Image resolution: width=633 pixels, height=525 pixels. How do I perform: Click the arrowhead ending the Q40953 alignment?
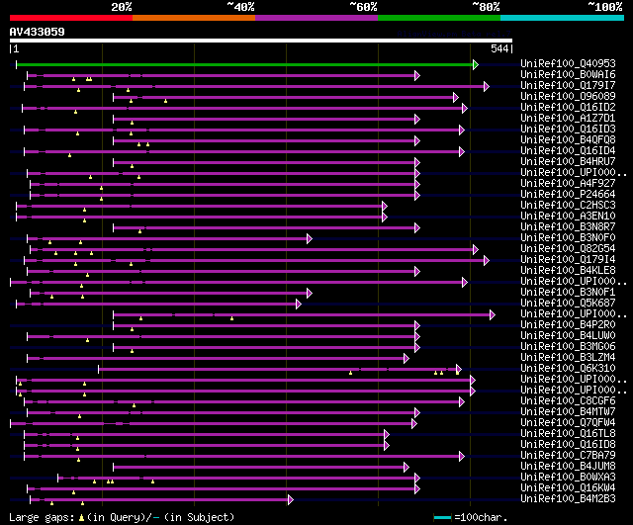pyautogui.click(x=476, y=64)
